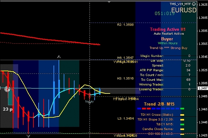Click the 'Within Hours' status text

[168, 43]
